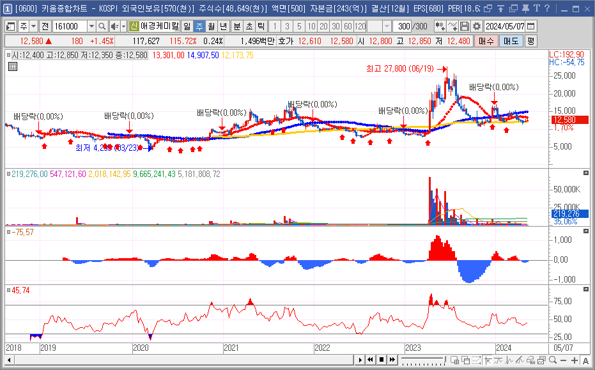Select the 틱 (tick) period toggle
The image size is (595, 370).
pos(261,26)
